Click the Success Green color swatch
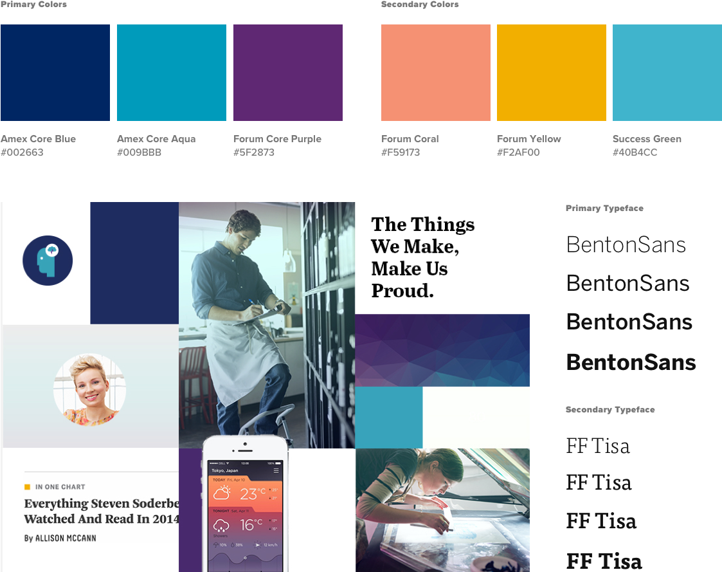This screenshot has width=722, height=572. pos(667,73)
